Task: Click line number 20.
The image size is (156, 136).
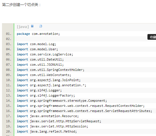Action: [9, 131]
